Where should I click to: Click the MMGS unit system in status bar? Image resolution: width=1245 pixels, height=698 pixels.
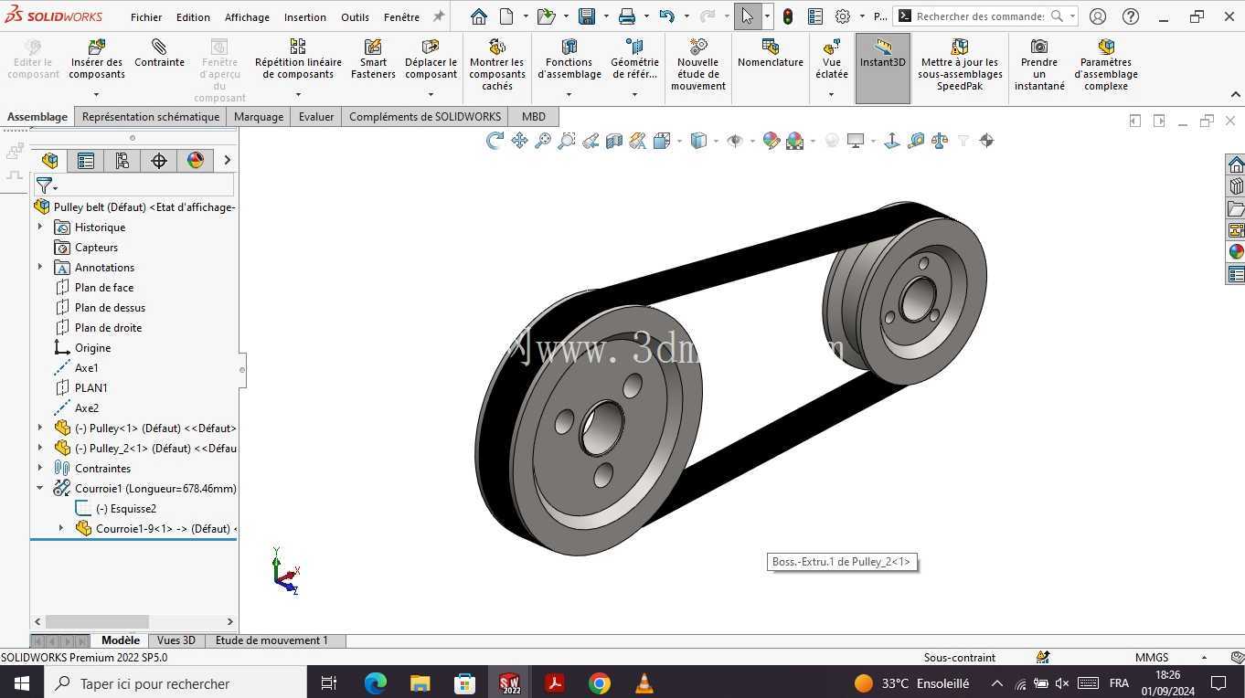[1152, 657]
